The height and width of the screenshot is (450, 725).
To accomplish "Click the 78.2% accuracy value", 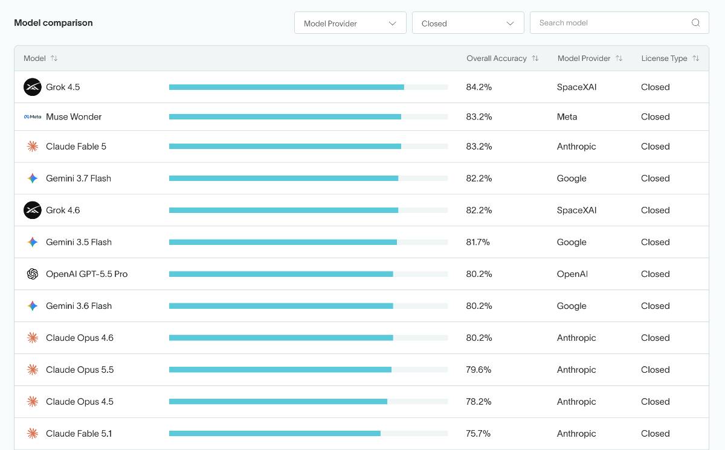I will coord(479,402).
